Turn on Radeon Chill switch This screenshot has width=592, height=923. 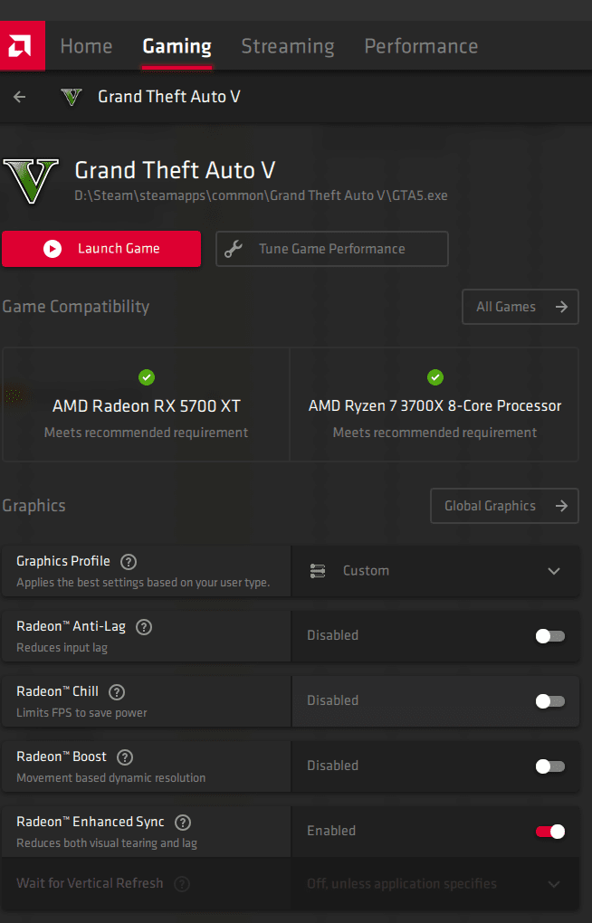tap(549, 701)
